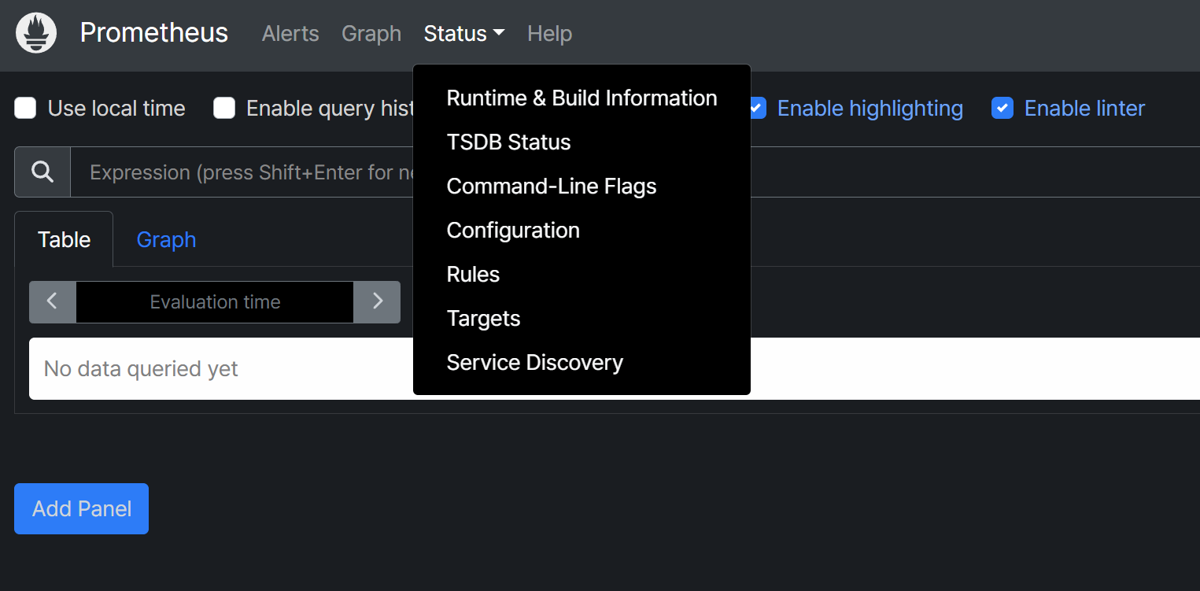This screenshot has width=1200, height=591.
Task: Open Runtime & Build Information page
Action: click(582, 98)
